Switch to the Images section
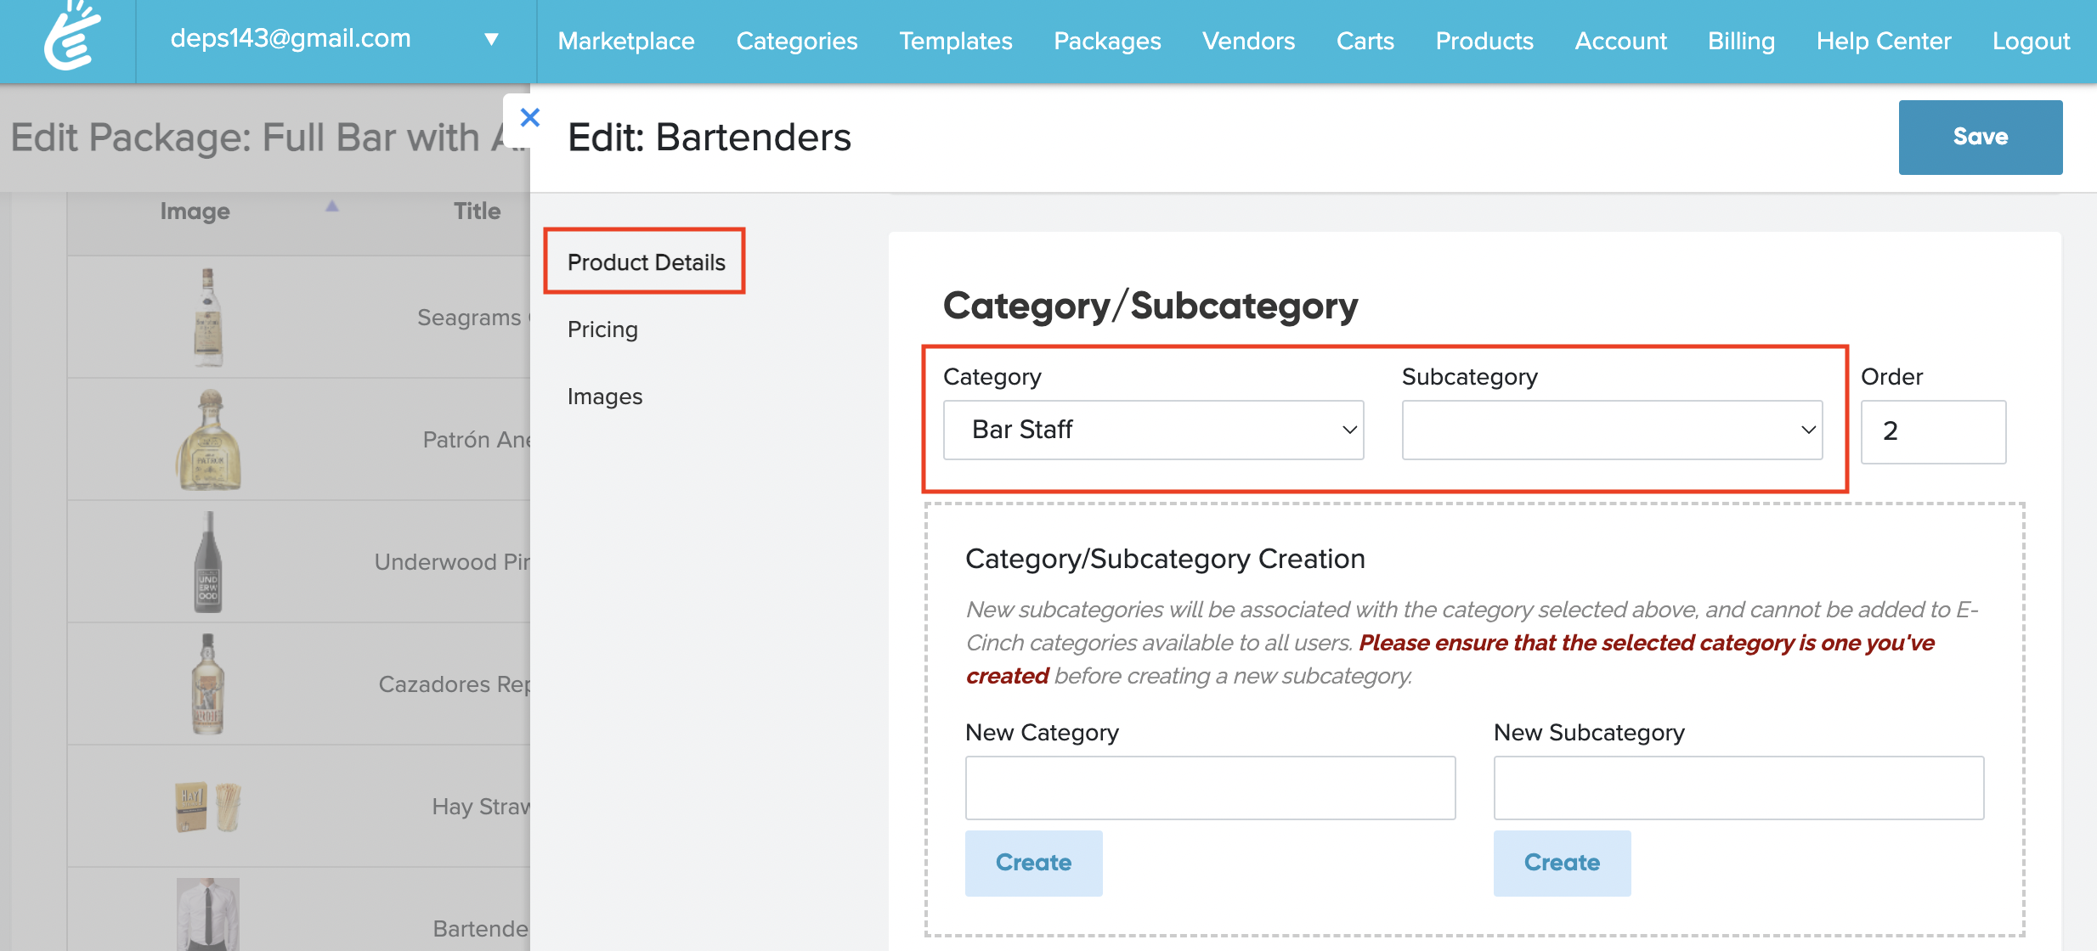 605,397
